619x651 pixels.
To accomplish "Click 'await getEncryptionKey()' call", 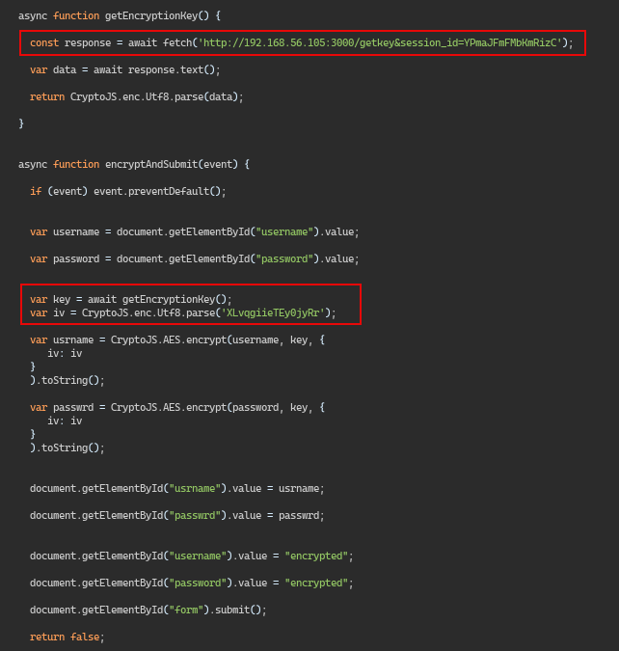I will click(x=158, y=299).
